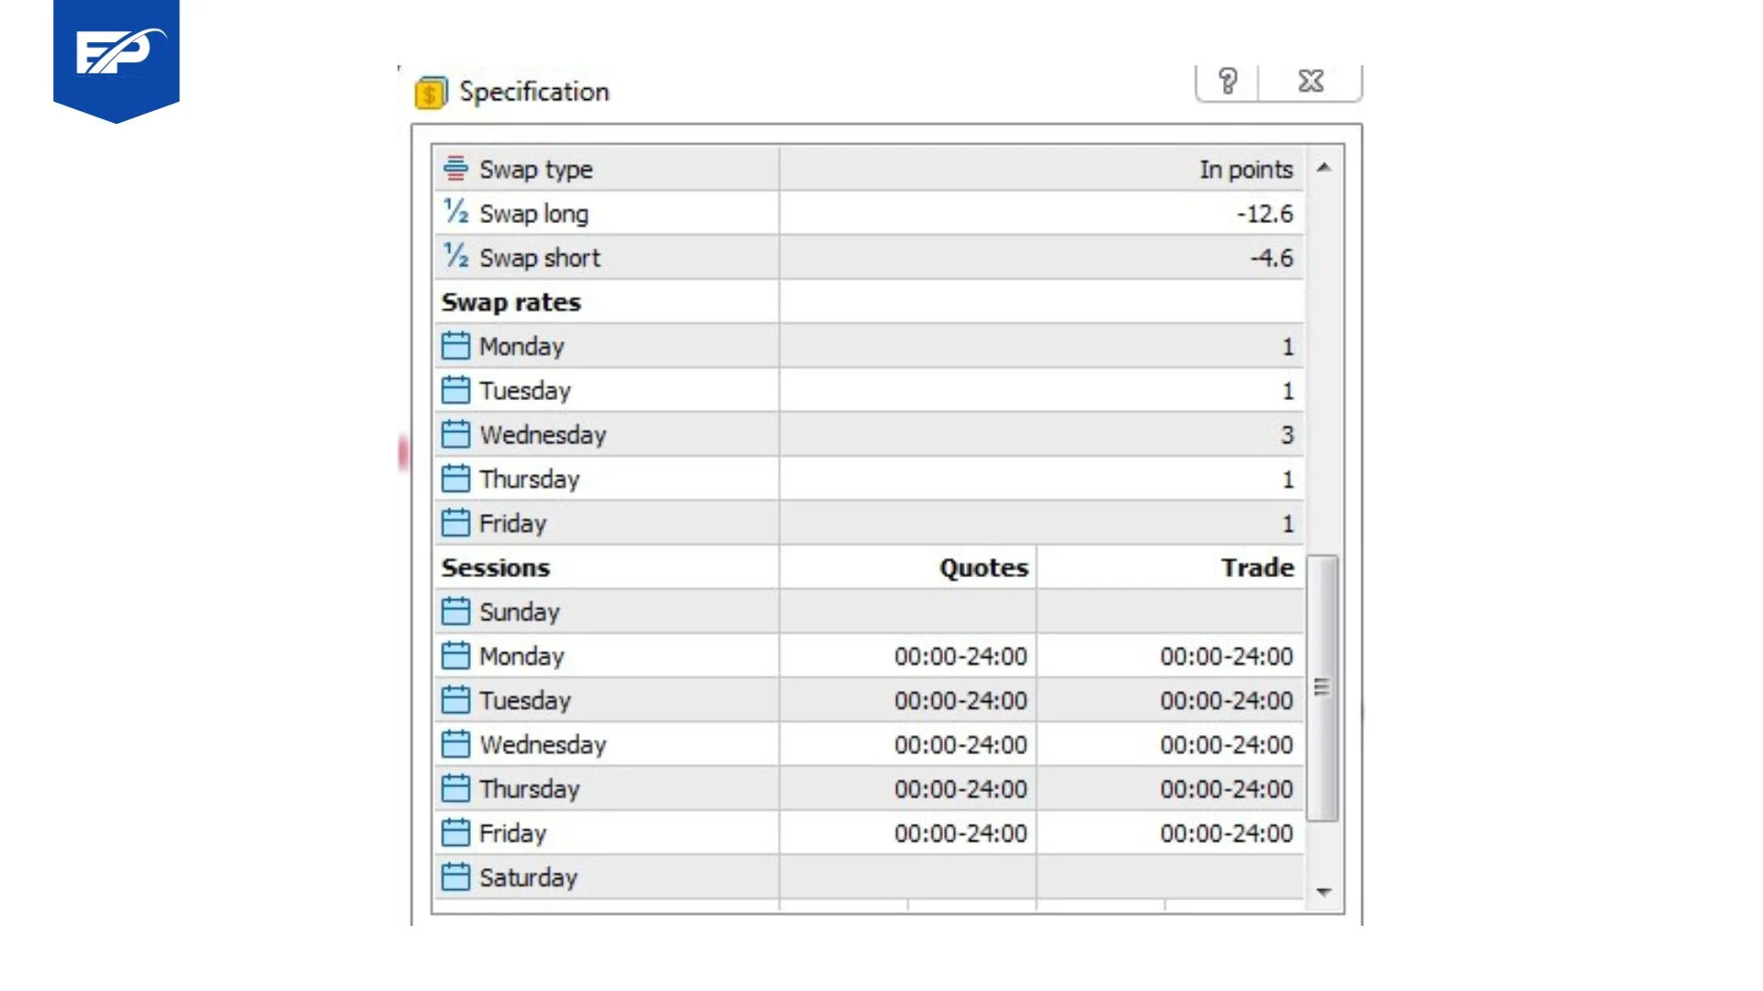Image resolution: width=1763 pixels, height=991 pixels.
Task: Click Wednesday Quotes session 00:00-24:00
Action: [x=960, y=744]
